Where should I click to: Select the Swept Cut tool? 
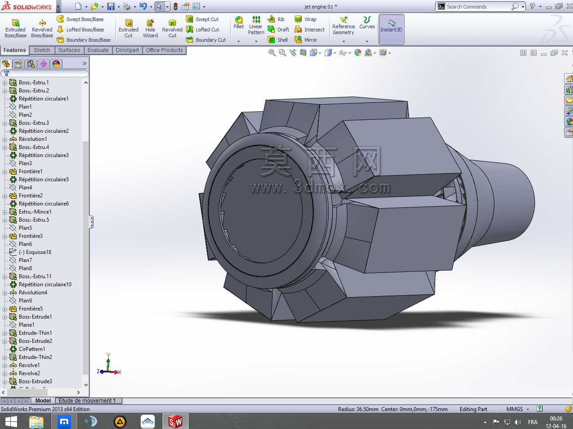(x=202, y=19)
